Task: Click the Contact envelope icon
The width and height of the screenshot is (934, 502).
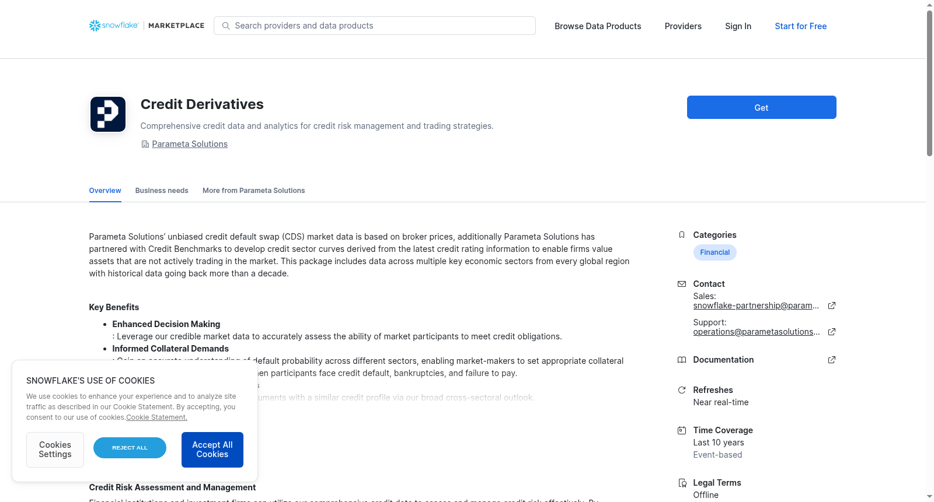Action: point(682,284)
